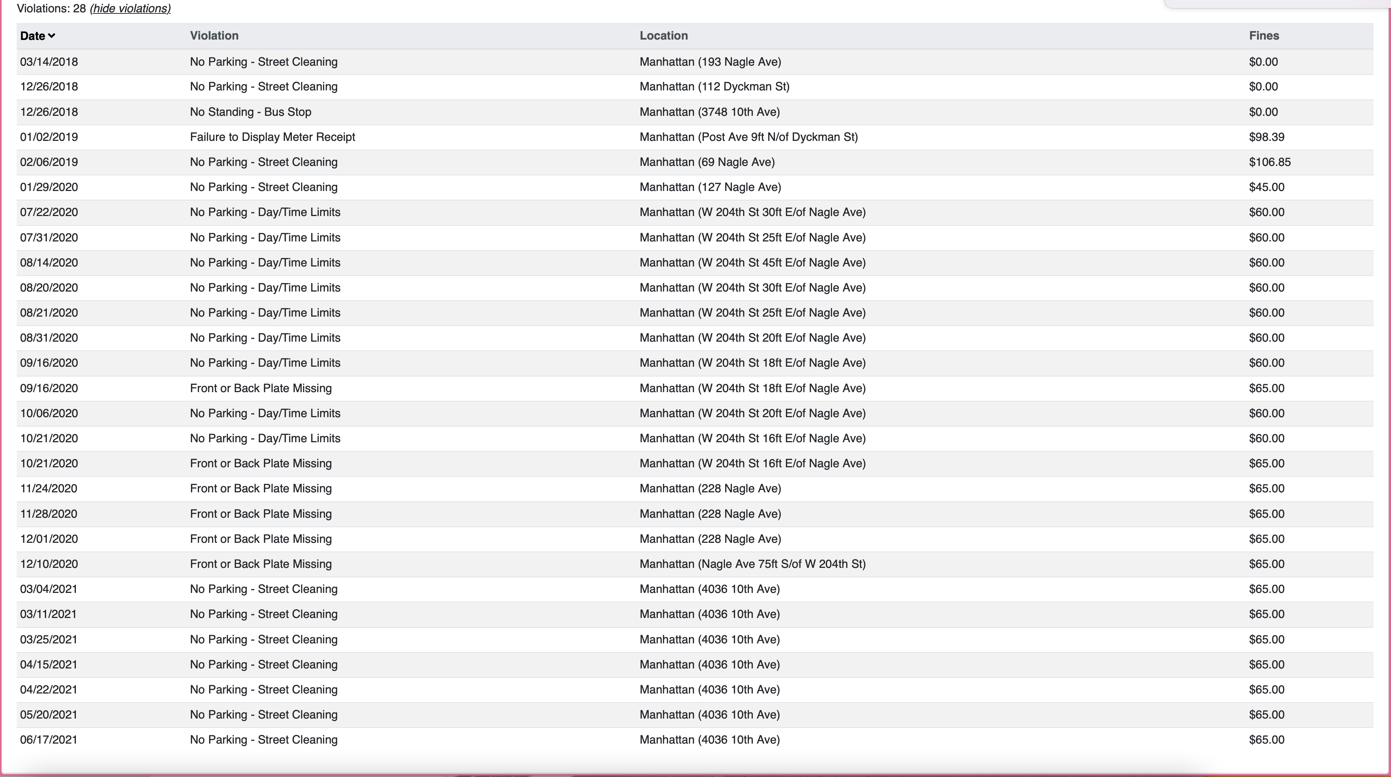Click Failure to Display Meter Receipt entry
Viewport: 1391px width, 777px height.
[x=272, y=137]
